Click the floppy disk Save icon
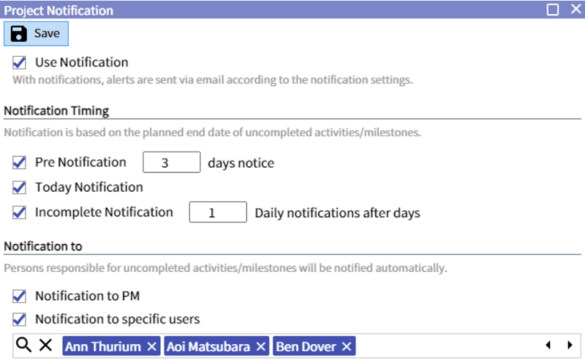Image resolution: width=585 pixels, height=361 pixels. pos(19,34)
